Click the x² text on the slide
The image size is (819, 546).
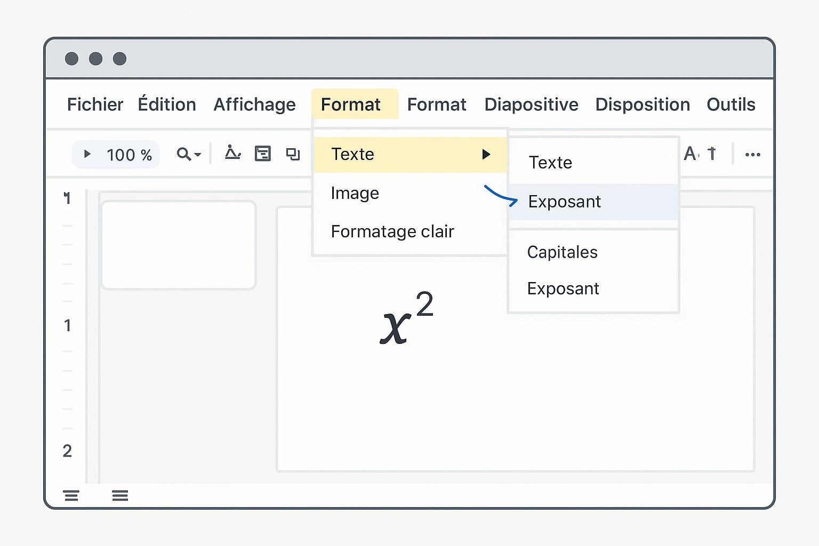(406, 319)
